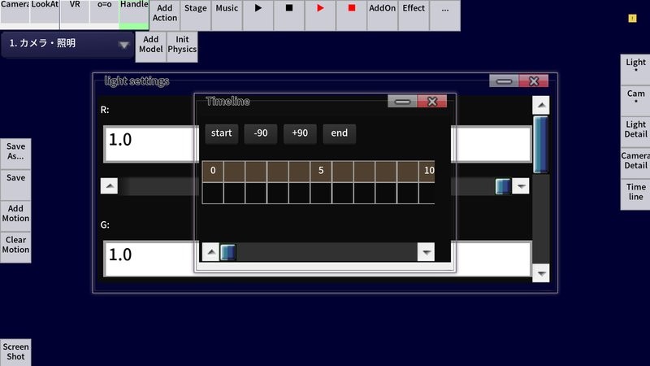650x366 pixels.
Task: Click the G value input field
Action: click(x=317, y=259)
